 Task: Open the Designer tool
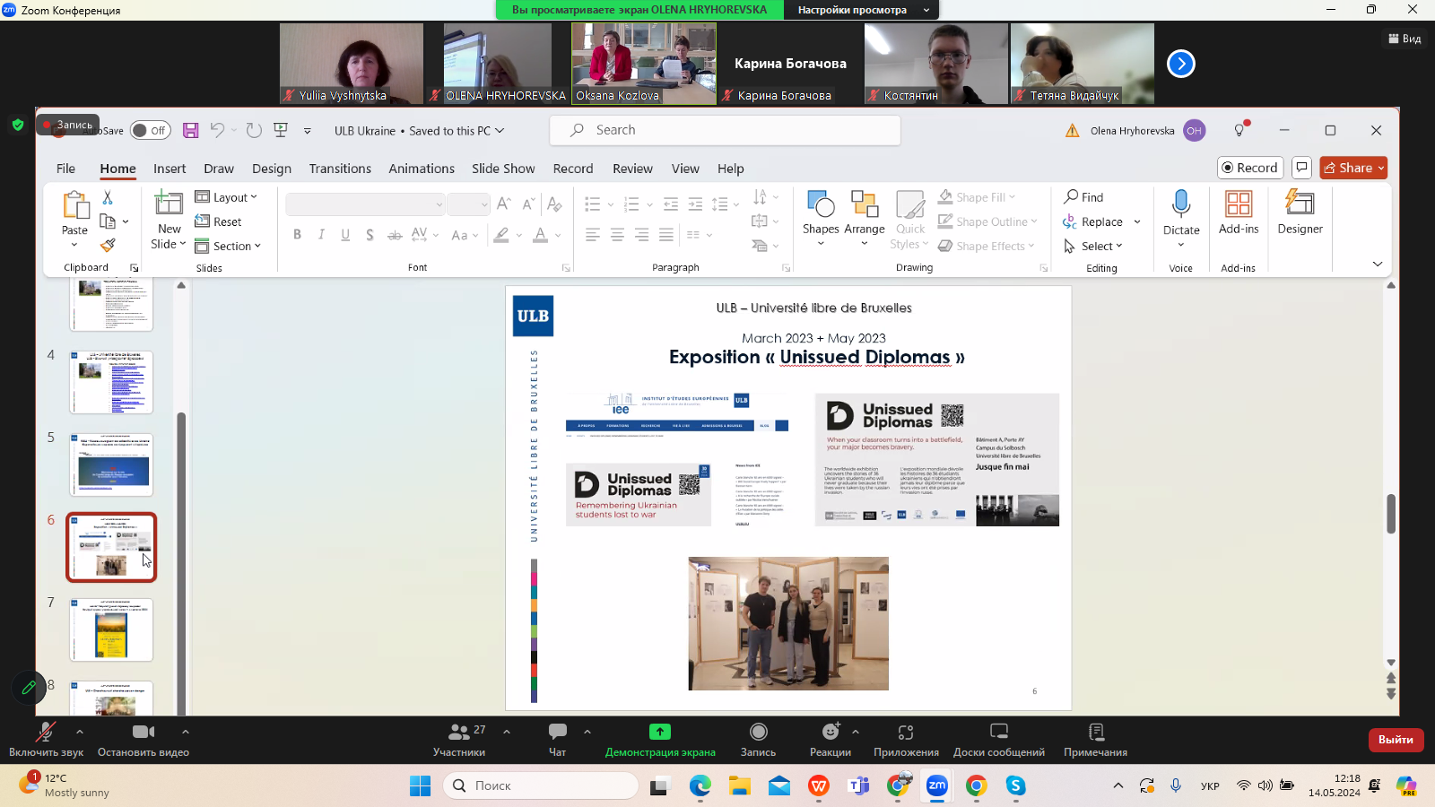(x=1300, y=213)
